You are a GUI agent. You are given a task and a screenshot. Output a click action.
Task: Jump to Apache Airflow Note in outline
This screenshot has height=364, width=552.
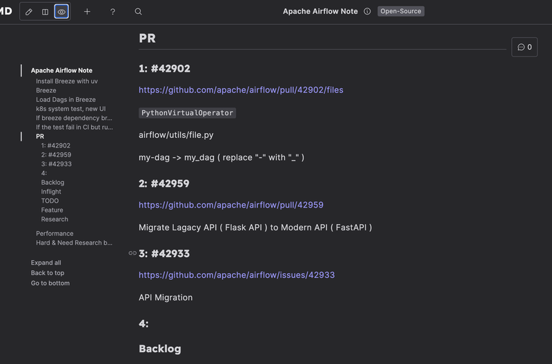[x=61, y=70]
